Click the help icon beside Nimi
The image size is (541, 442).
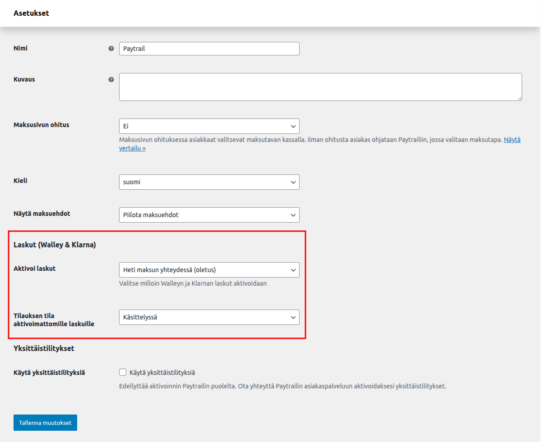point(111,49)
